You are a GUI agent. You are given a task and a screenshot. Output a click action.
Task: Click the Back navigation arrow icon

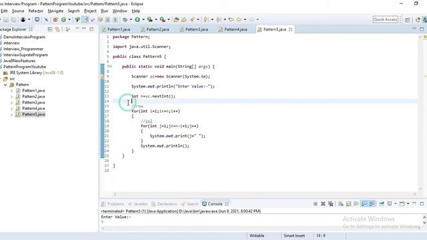(x=239, y=19)
